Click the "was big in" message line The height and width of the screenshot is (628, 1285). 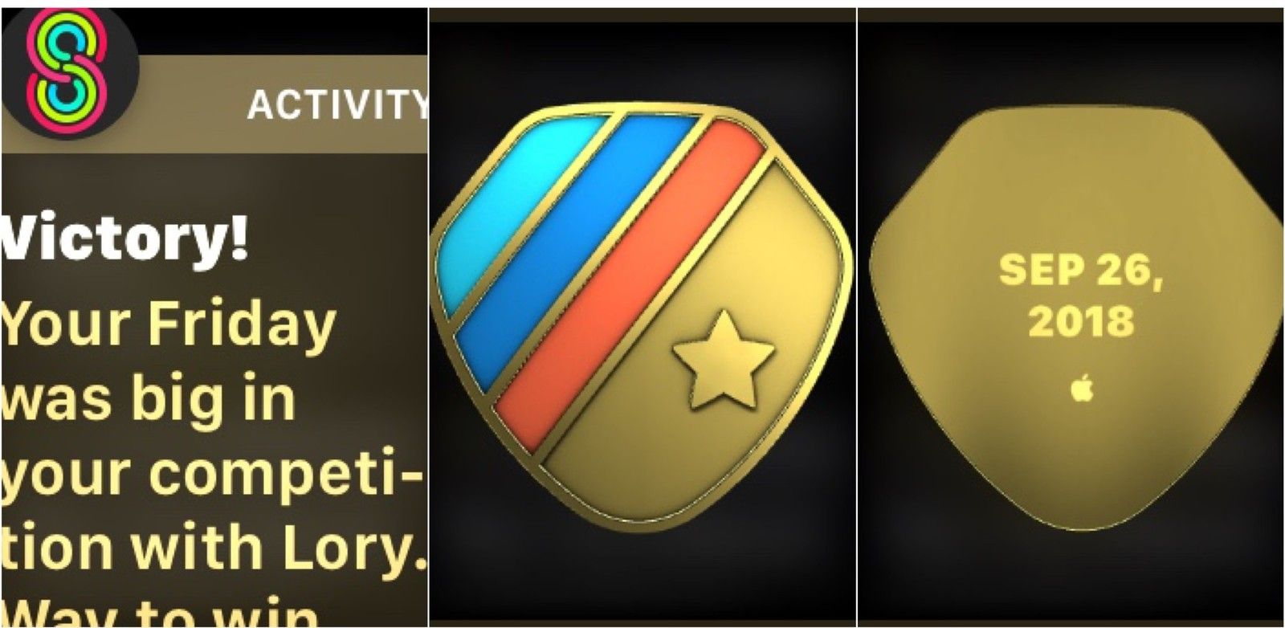(149, 398)
